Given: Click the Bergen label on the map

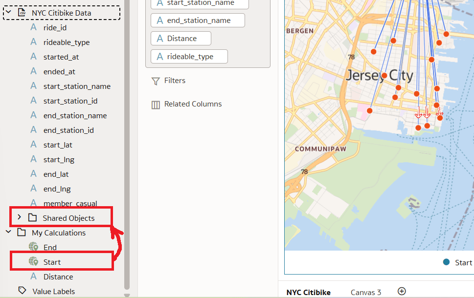Looking at the screenshot, I should point(300,31).
